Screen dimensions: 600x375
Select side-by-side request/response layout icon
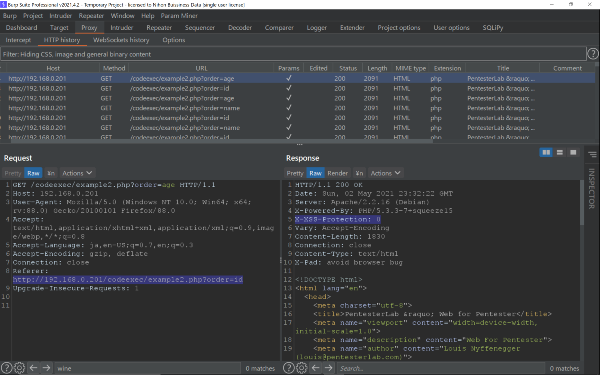coord(546,152)
